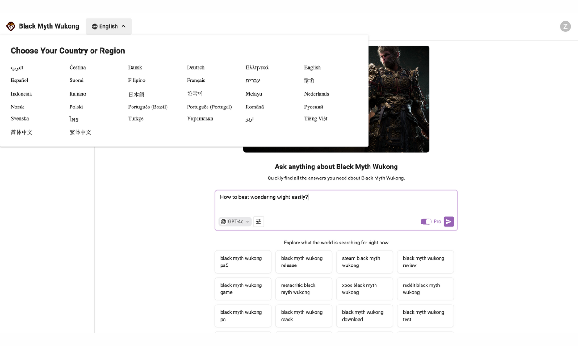Switch to Melayu language
This screenshot has width=578, height=346.
pyautogui.click(x=254, y=94)
